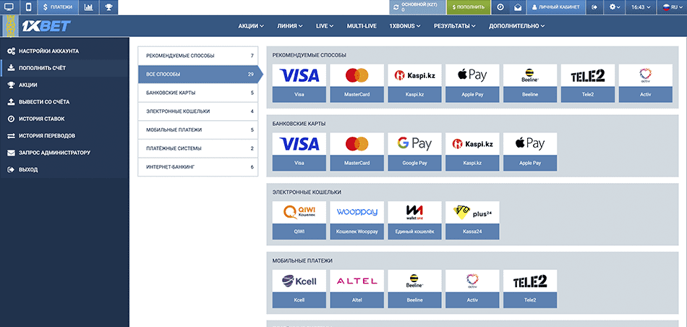
Task: Select Kaspi.kz in recommended methods
Action: click(414, 83)
